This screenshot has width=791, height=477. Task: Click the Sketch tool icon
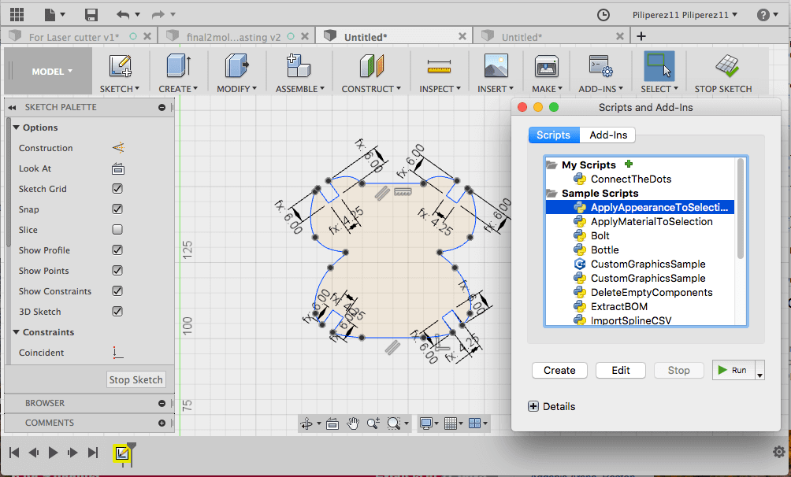point(120,66)
